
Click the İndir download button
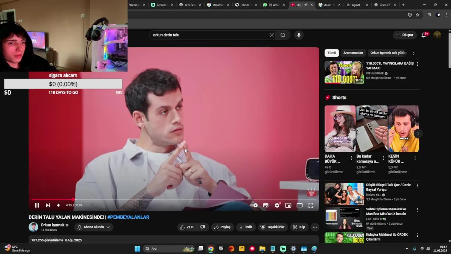246,227
